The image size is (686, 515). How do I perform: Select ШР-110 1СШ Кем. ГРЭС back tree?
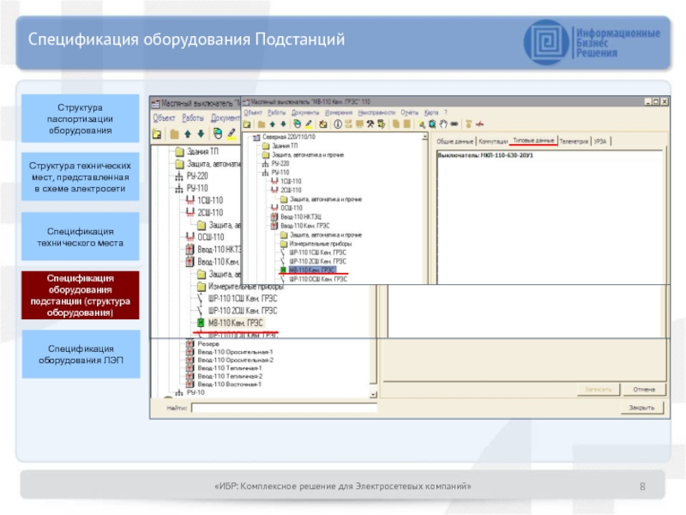243,299
